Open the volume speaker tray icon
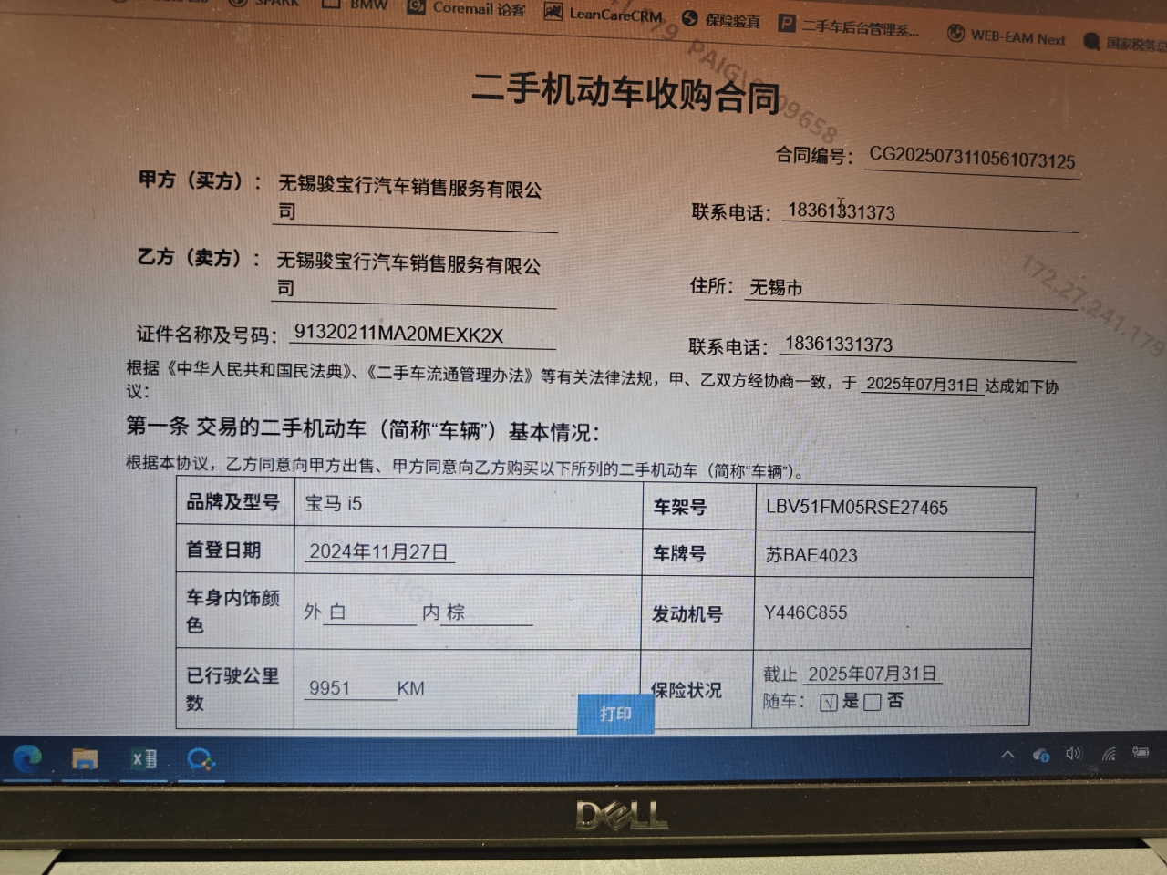Screen dimensions: 1167x875 pos(1074,754)
